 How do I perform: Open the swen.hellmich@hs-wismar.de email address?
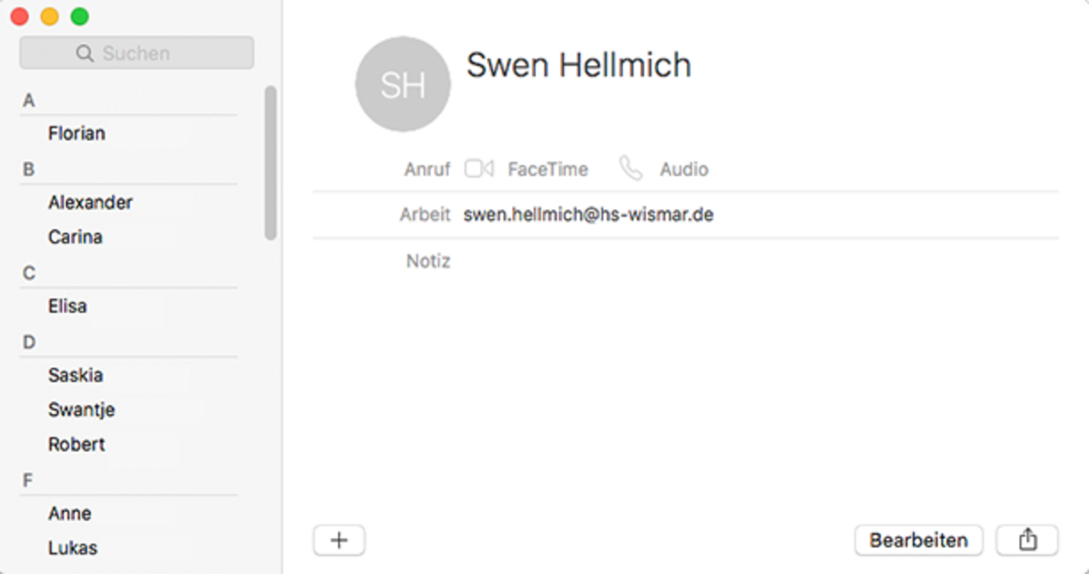[588, 214]
